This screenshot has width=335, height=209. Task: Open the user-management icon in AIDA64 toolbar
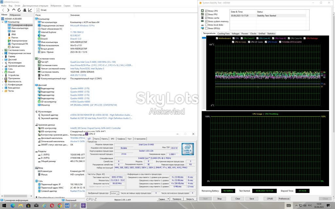click(25, 10)
